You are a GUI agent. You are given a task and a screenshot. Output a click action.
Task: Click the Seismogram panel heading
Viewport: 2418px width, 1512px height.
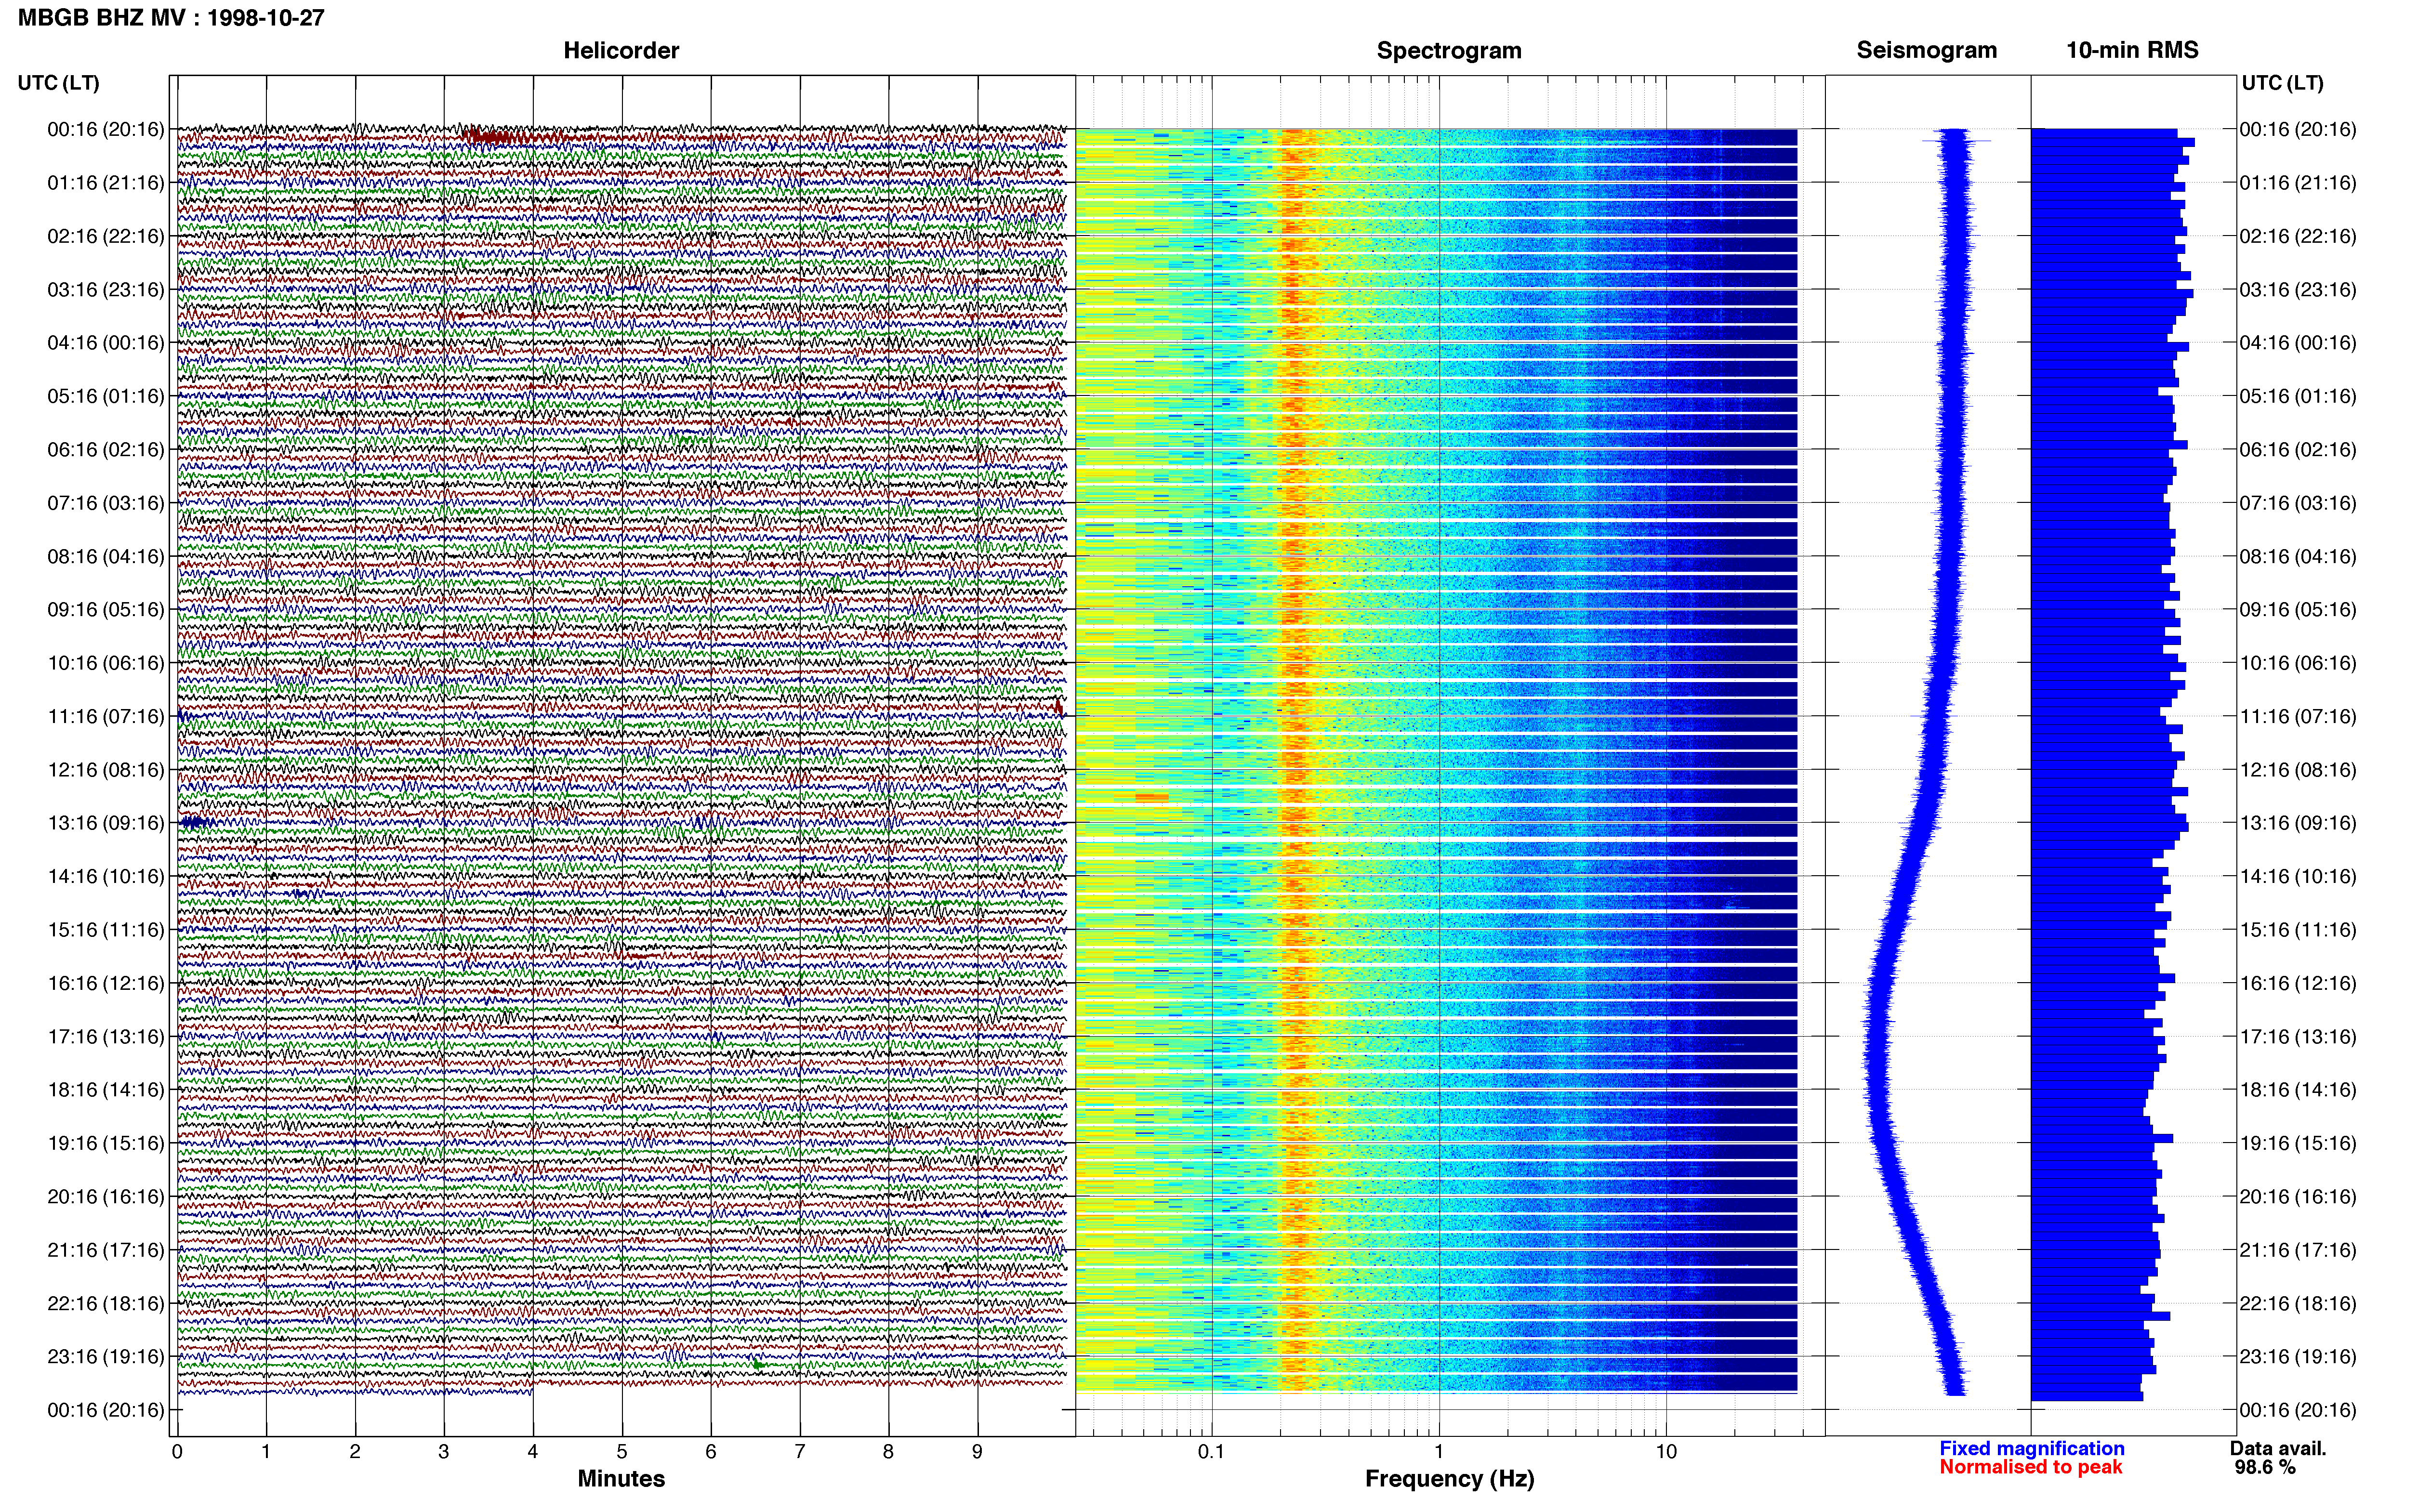point(1926,50)
